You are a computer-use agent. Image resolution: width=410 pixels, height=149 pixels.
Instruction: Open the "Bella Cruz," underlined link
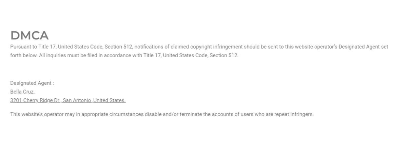pyautogui.click(x=22, y=92)
